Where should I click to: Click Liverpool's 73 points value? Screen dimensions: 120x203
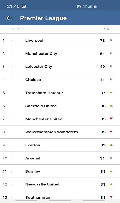[102, 41]
